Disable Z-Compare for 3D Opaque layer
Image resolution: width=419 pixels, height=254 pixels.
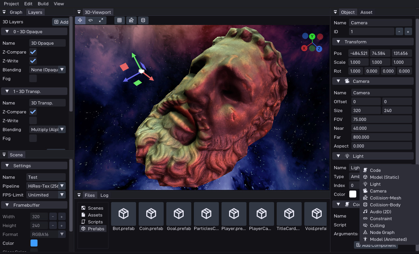33,52
